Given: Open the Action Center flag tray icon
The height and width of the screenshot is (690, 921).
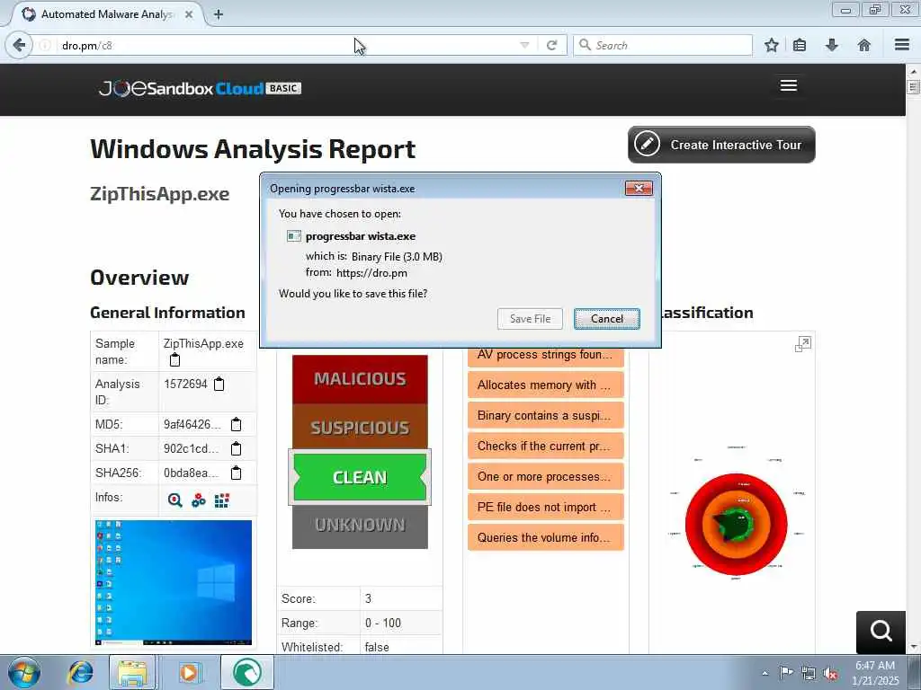Looking at the screenshot, I should 786,673.
